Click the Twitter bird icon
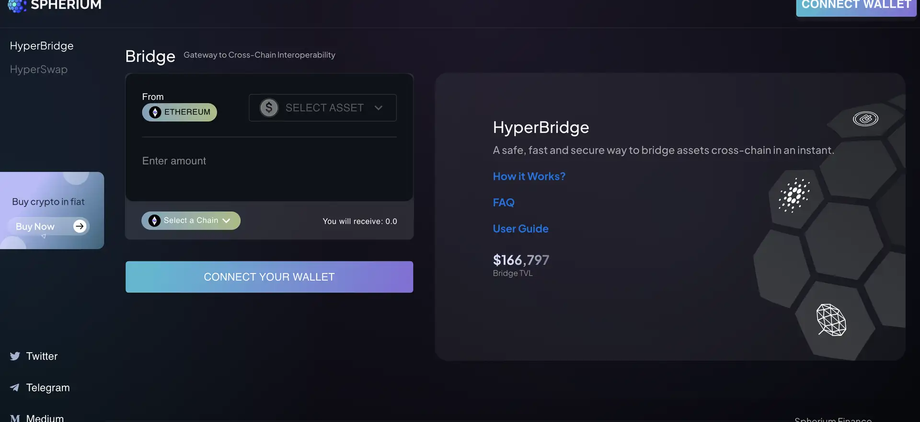 [x=15, y=356]
